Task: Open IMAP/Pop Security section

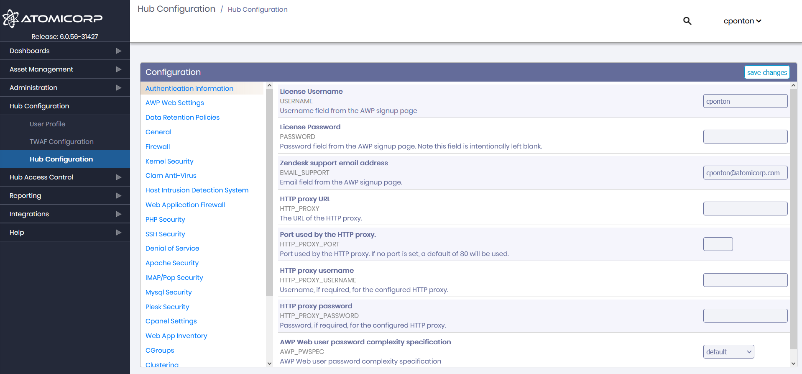Action: [174, 278]
